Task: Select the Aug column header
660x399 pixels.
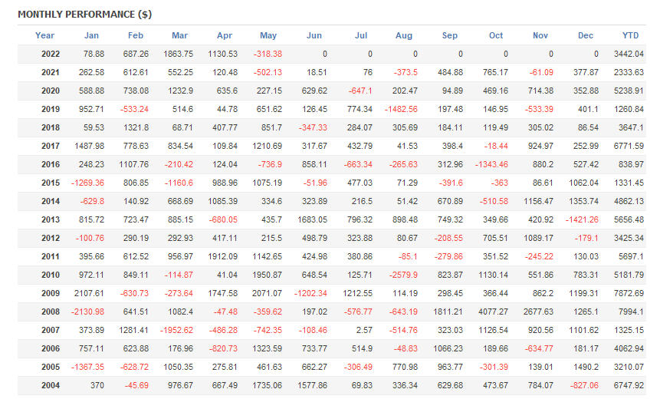Action: click(404, 35)
